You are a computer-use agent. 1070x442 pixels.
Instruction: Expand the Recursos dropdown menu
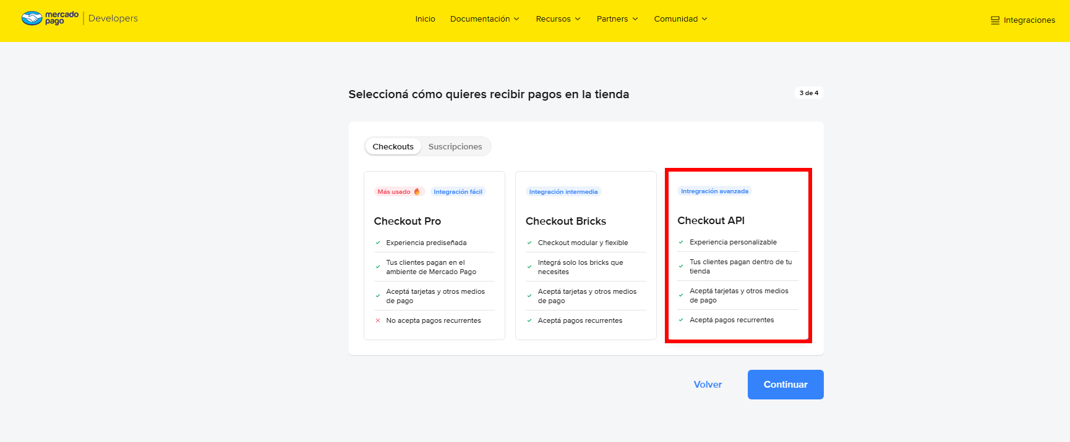(559, 19)
